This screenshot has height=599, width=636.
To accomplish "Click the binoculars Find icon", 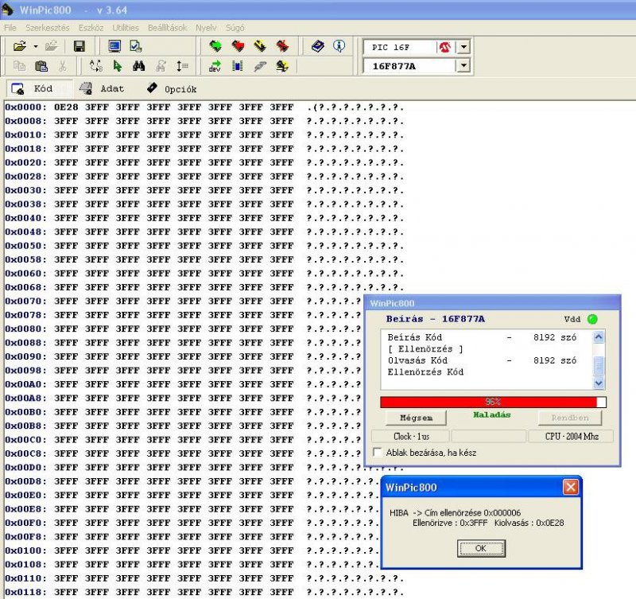I will [138, 66].
